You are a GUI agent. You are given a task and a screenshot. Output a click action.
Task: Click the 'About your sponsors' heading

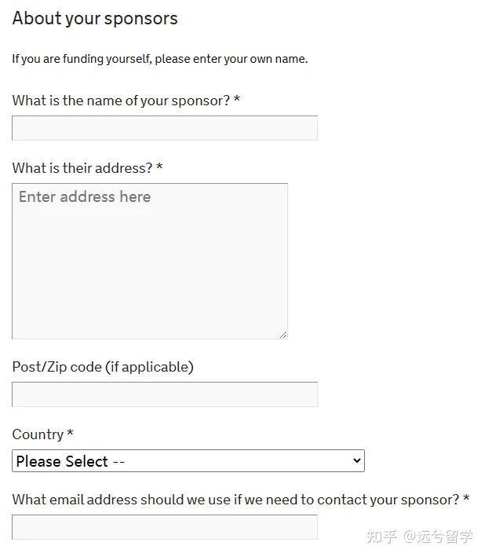[x=95, y=18]
